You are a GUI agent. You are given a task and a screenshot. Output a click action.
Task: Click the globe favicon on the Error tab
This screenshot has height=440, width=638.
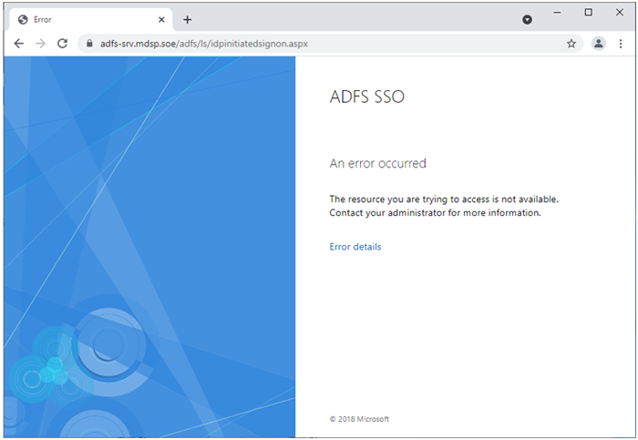click(23, 19)
